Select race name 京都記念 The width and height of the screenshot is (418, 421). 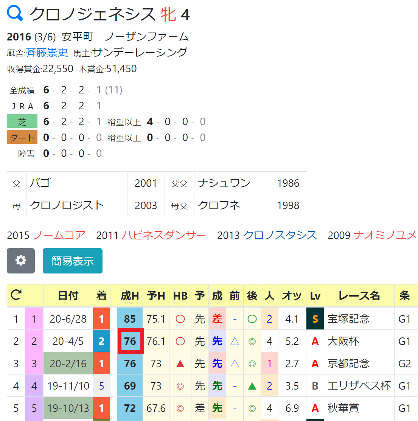pyautogui.click(x=348, y=363)
